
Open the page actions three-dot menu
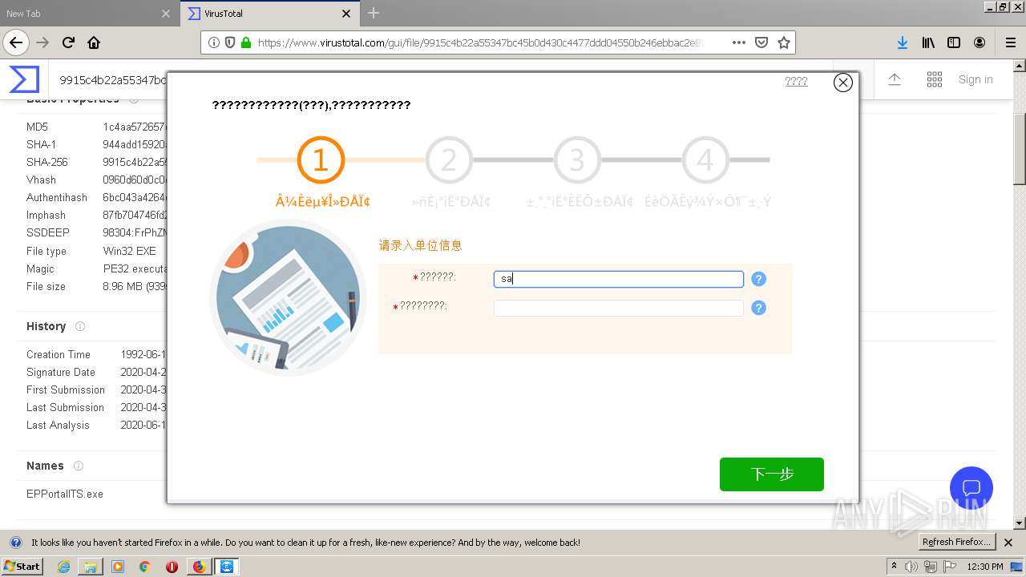[739, 42]
